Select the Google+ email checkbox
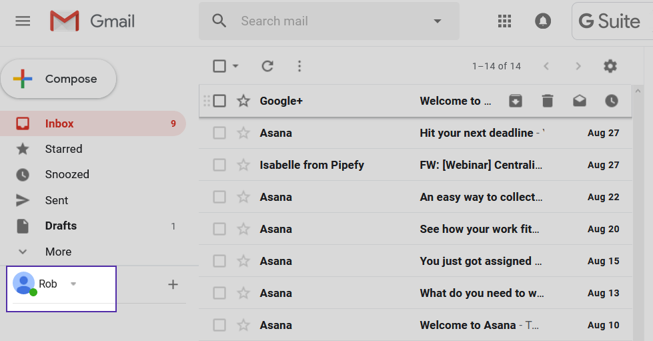The image size is (653, 341). [x=219, y=101]
